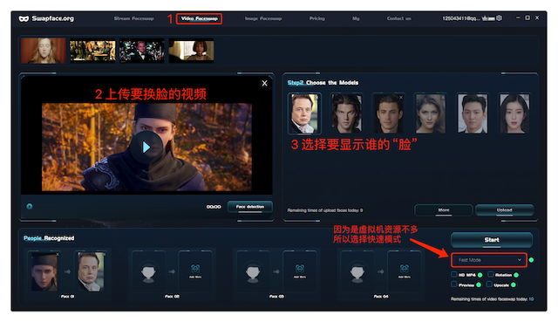Click the 00:00 time indicator
Image resolution: width=558 pixels, height=322 pixels.
(x=214, y=207)
